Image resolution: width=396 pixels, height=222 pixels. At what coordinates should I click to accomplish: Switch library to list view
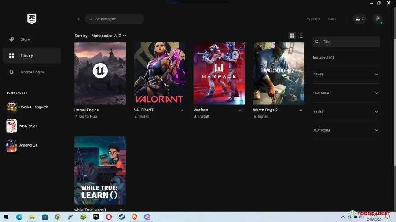click(x=301, y=36)
